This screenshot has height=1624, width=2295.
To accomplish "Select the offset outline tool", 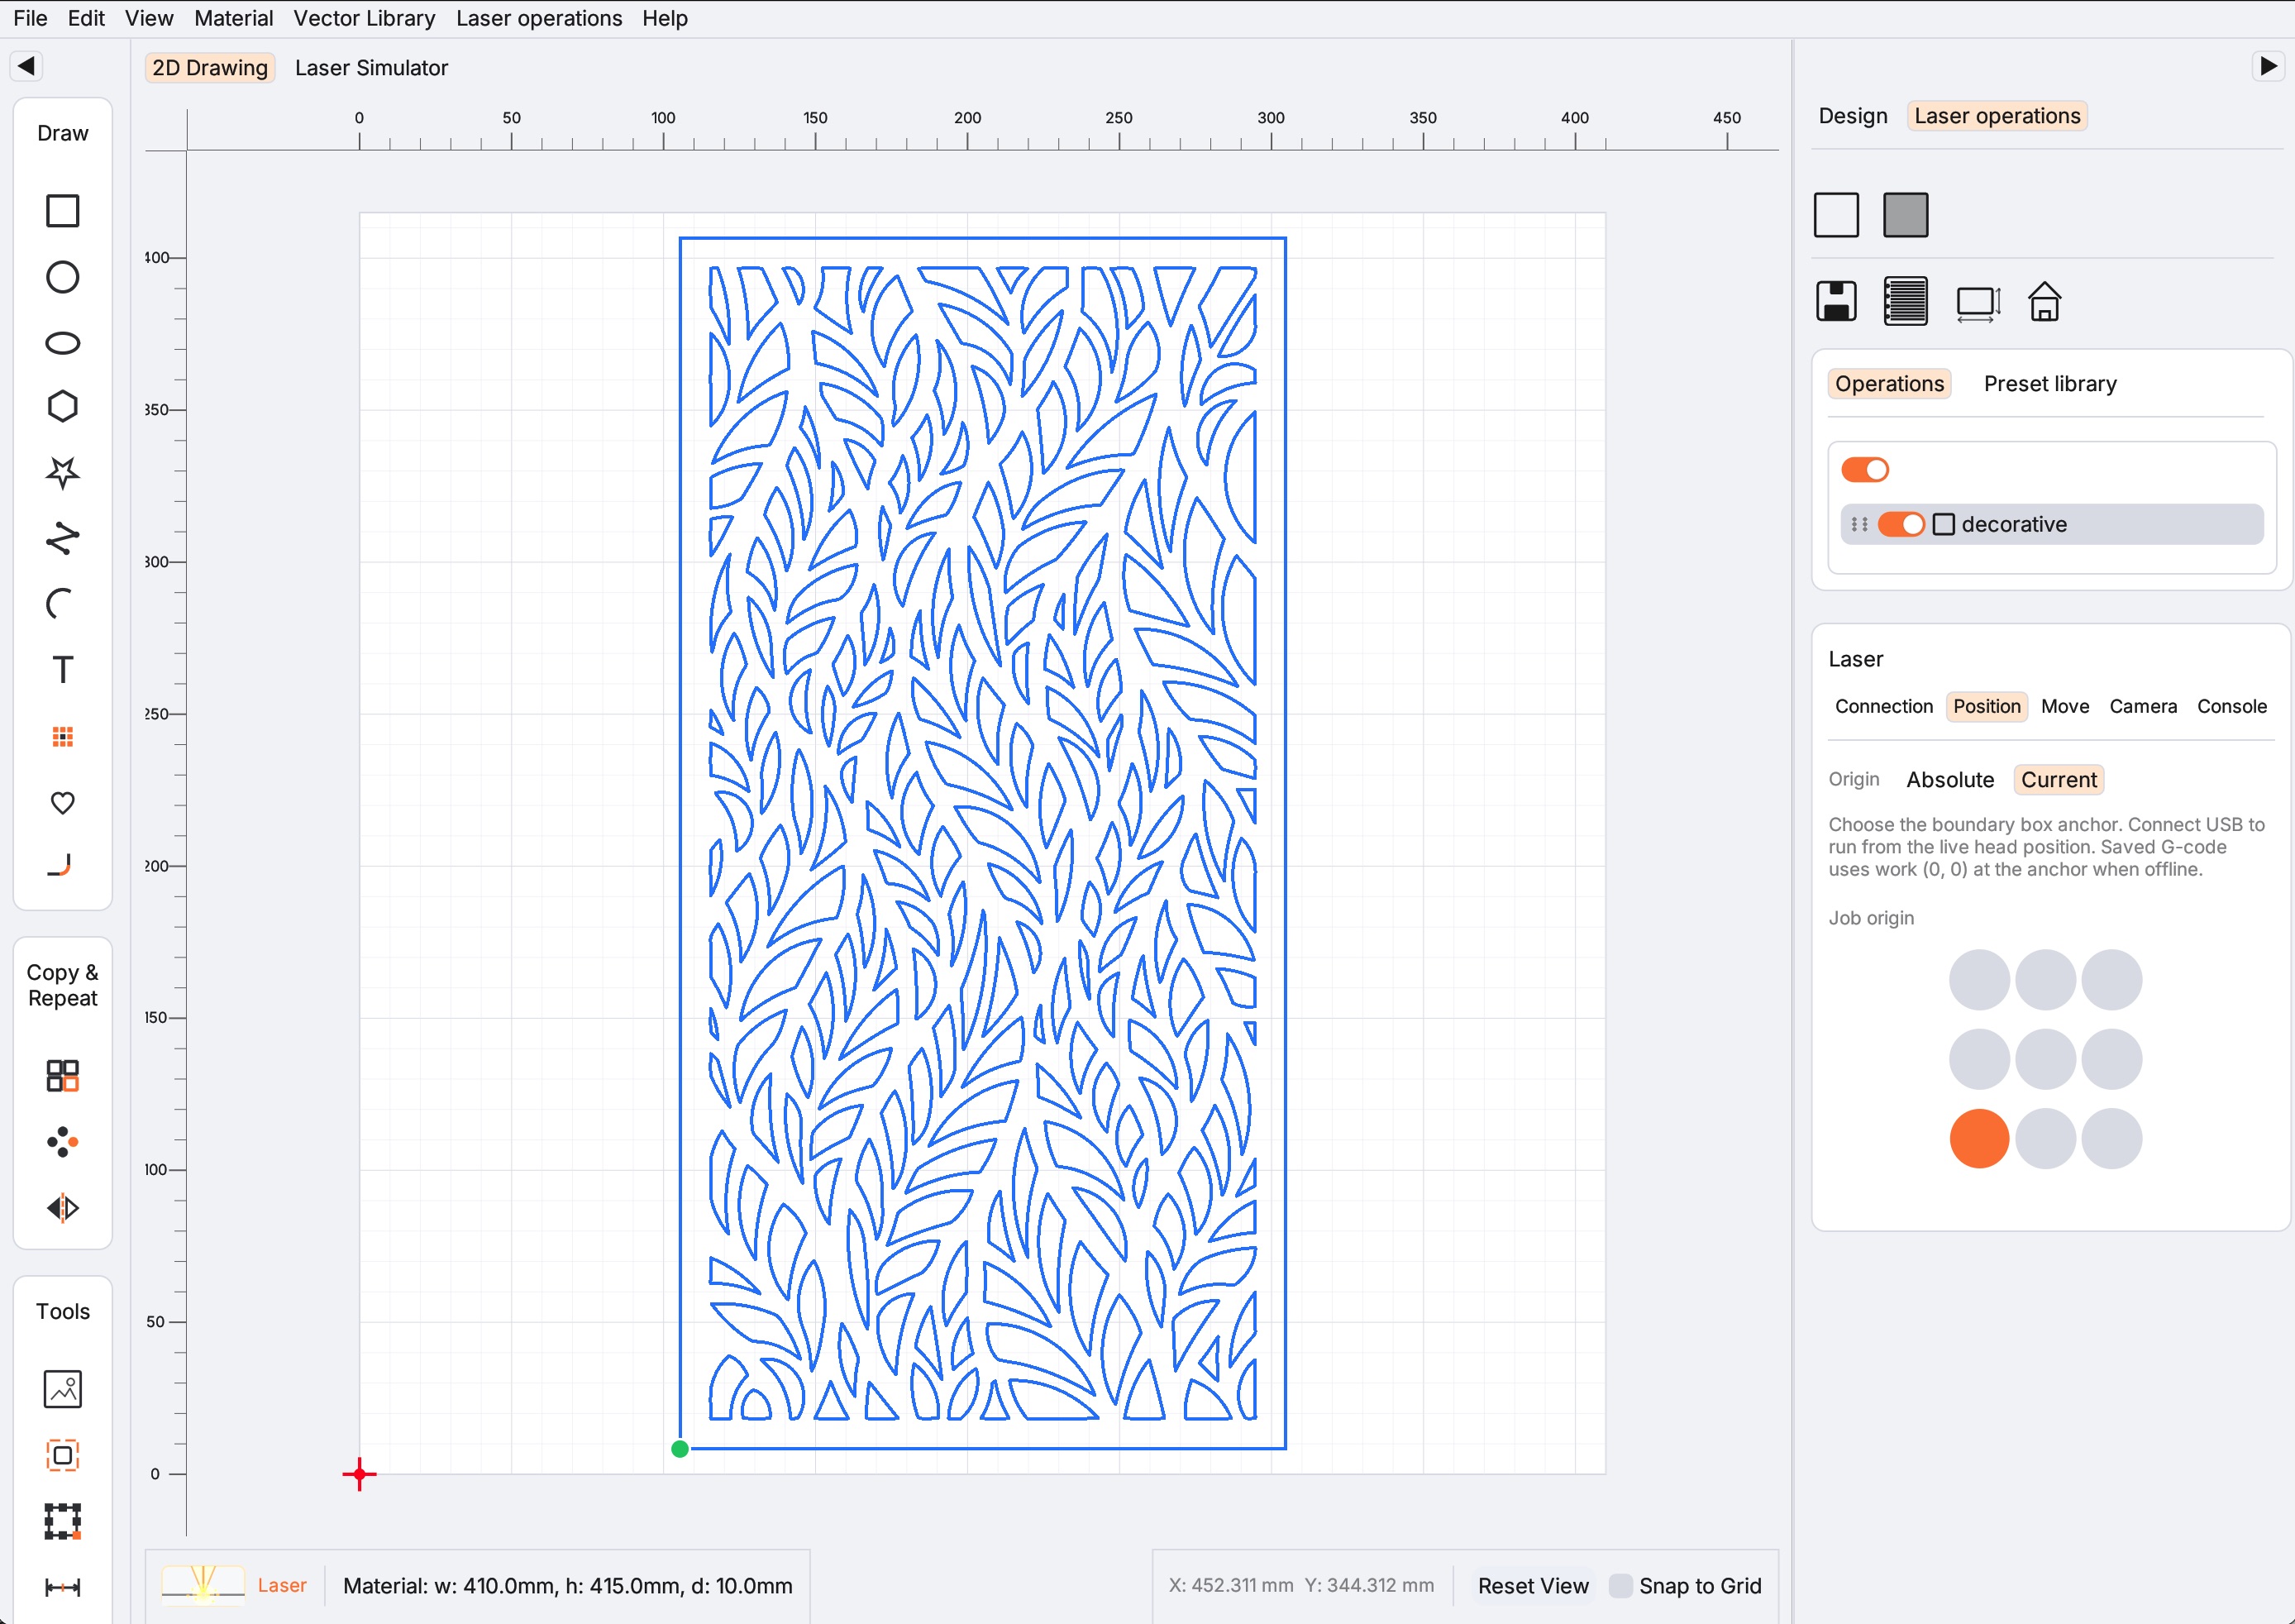I will (62, 1455).
